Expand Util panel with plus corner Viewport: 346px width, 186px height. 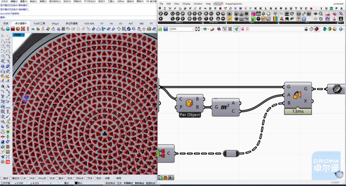click(336, 22)
